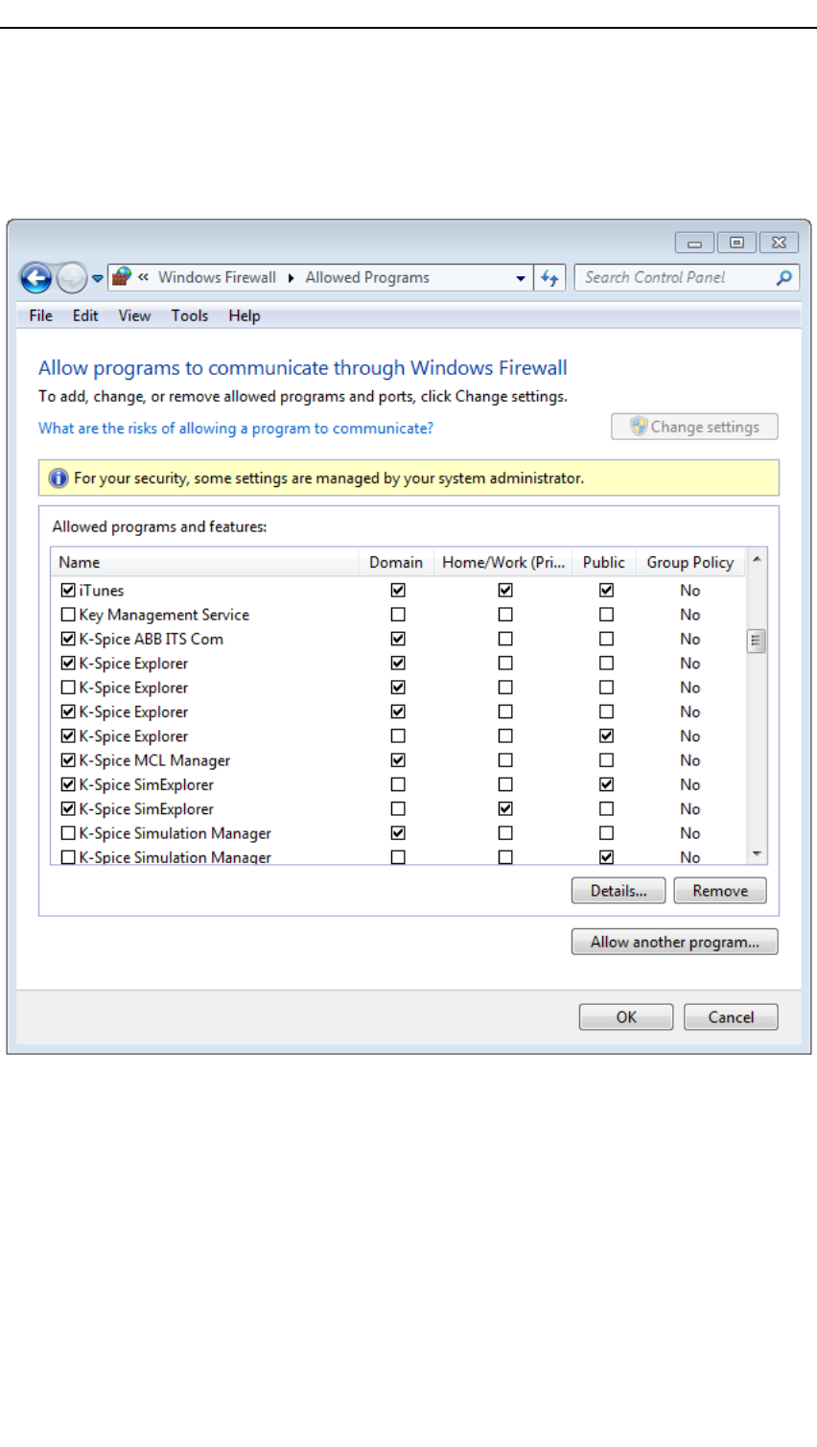Expand the Windows Firewall breadcrumb arrow
The image size is (817, 1447).
(291, 278)
